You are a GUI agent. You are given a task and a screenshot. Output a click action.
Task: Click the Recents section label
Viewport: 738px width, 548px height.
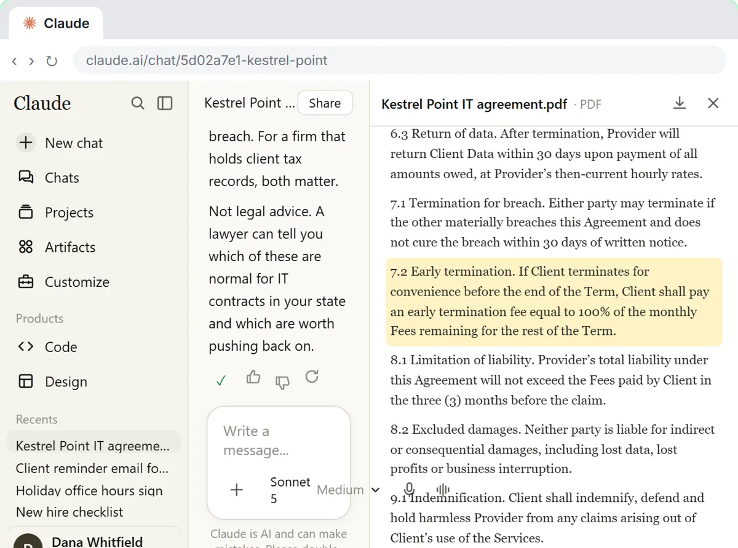point(36,420)
